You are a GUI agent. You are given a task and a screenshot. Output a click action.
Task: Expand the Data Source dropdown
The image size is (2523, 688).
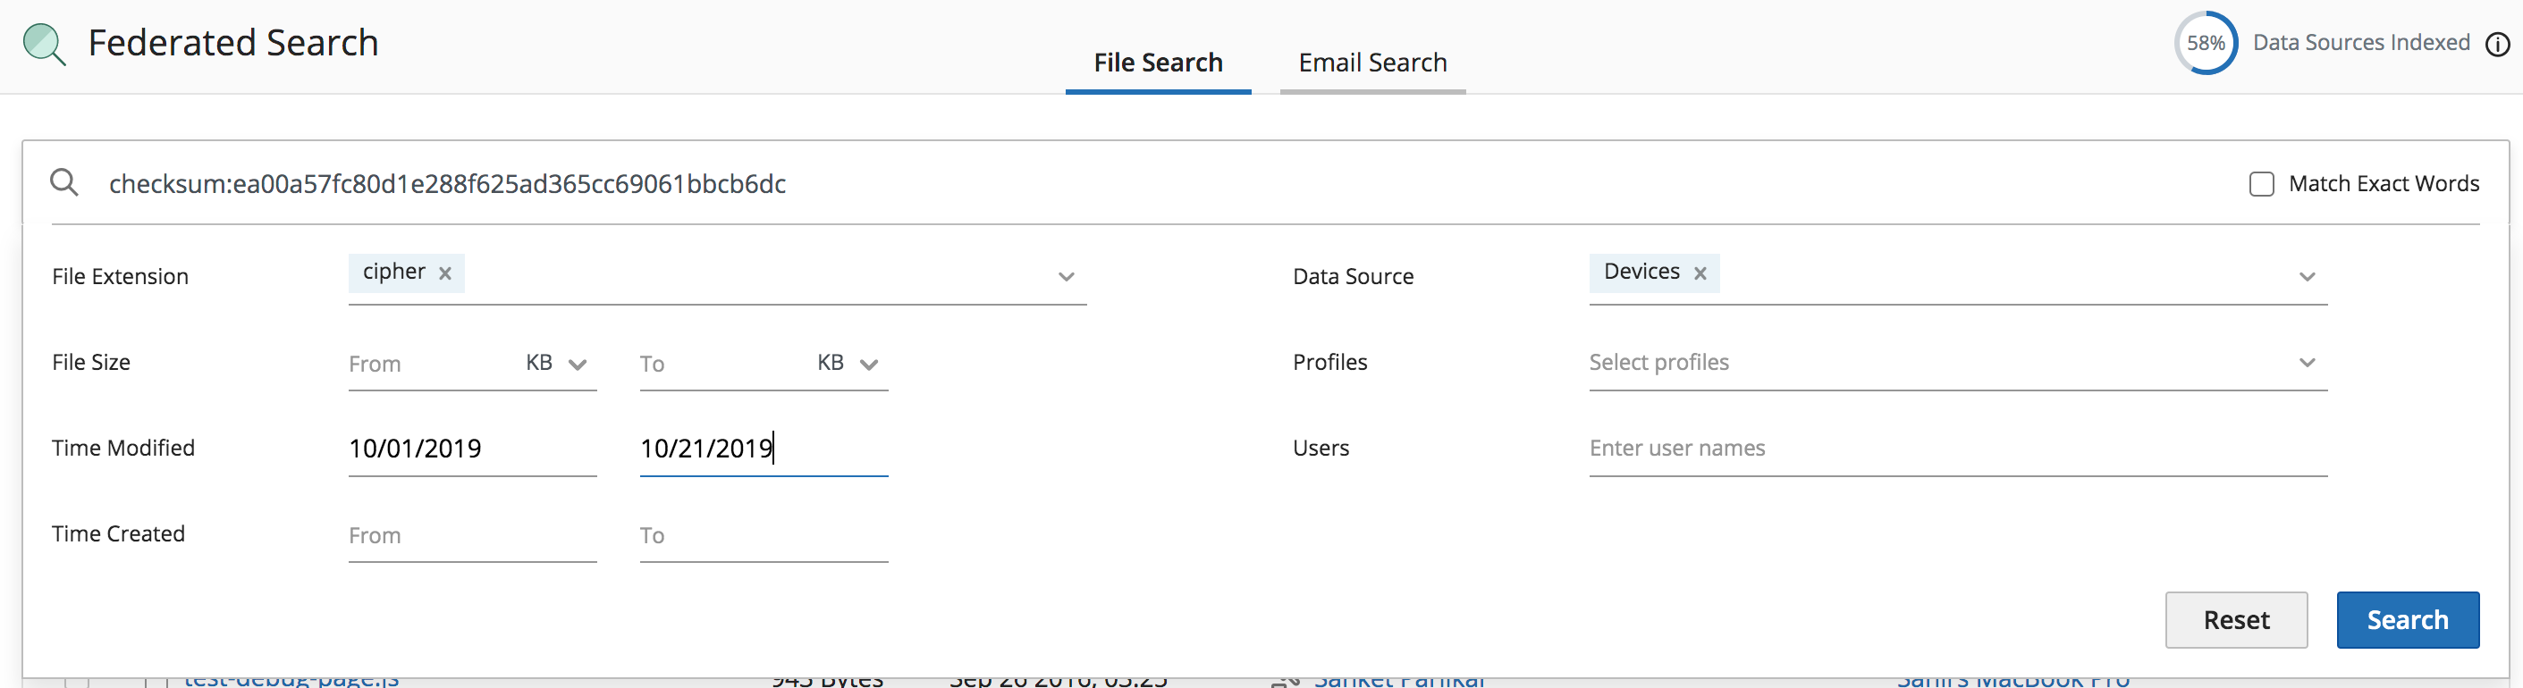click(2307, 277)
